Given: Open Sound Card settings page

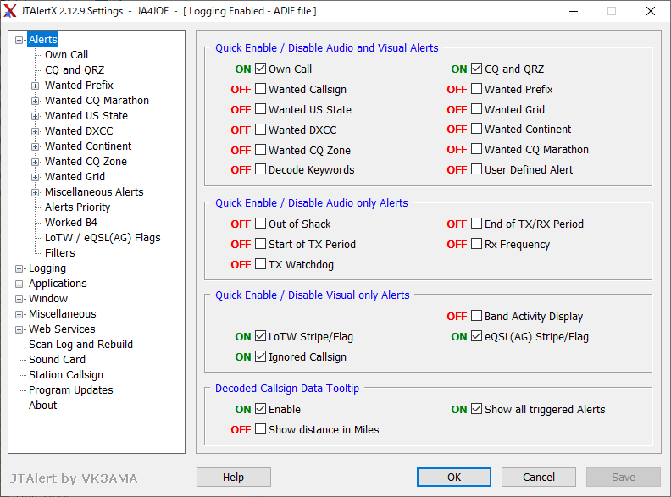Looking at the screenshot, I should tap(57, 360).
